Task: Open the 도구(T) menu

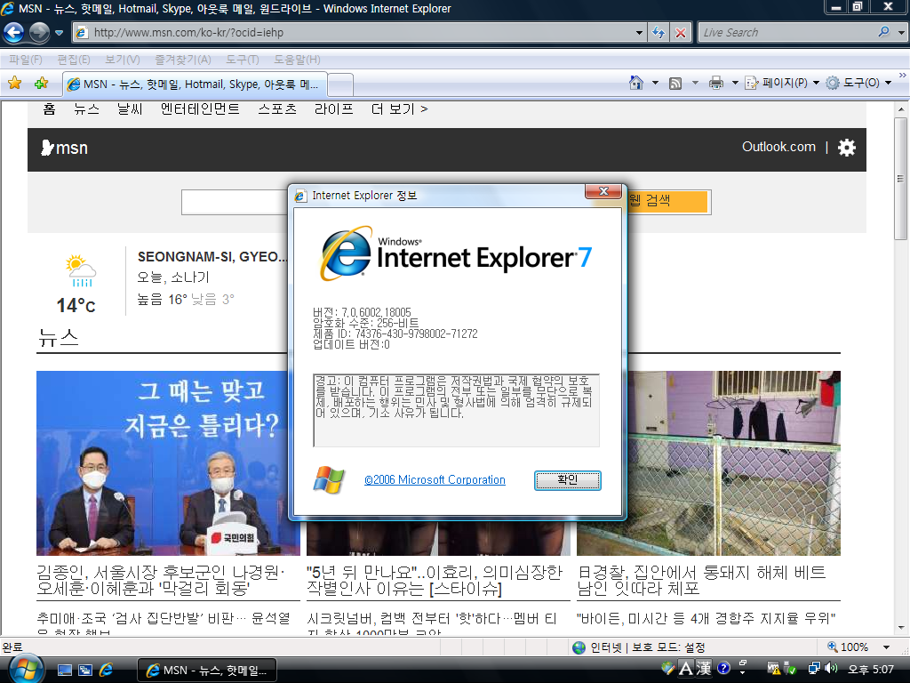Action: point(242,60)
